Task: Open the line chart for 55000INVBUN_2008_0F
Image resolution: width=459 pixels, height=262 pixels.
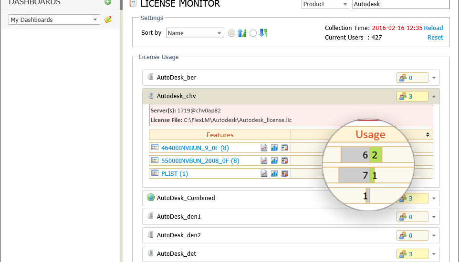Action: click(x=264, y=161)
